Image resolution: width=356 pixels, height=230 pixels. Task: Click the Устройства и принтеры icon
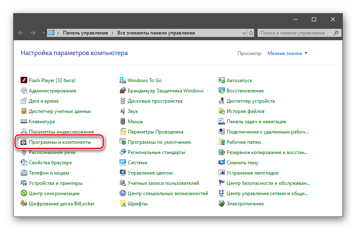[x=24, y=183]
